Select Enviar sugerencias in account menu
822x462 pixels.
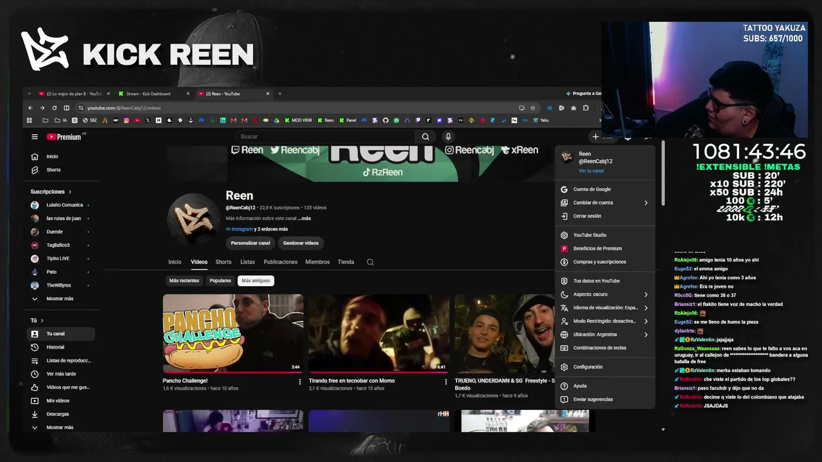[604, 399]
